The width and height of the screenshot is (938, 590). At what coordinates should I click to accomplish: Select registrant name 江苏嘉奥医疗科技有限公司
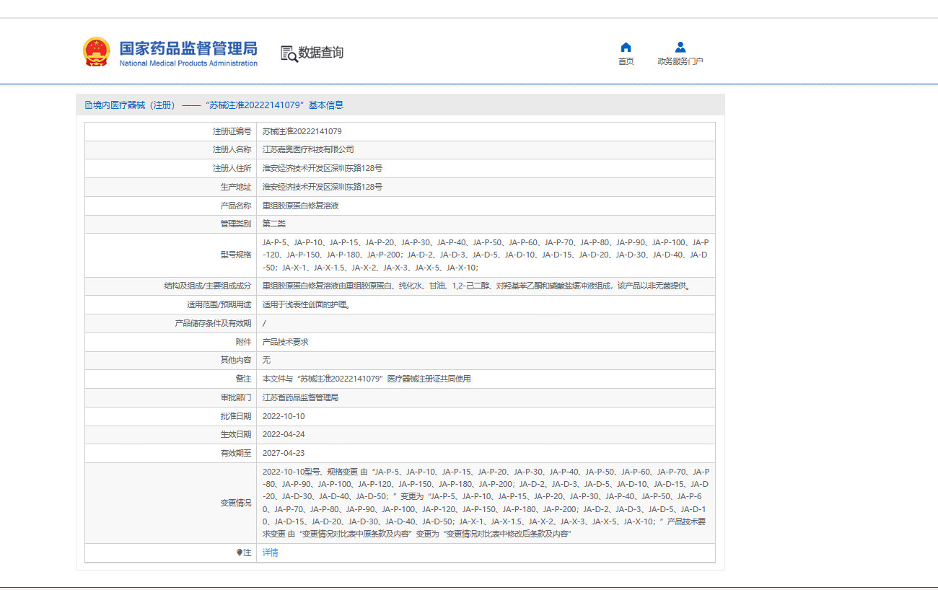click(x=308, y=149)
